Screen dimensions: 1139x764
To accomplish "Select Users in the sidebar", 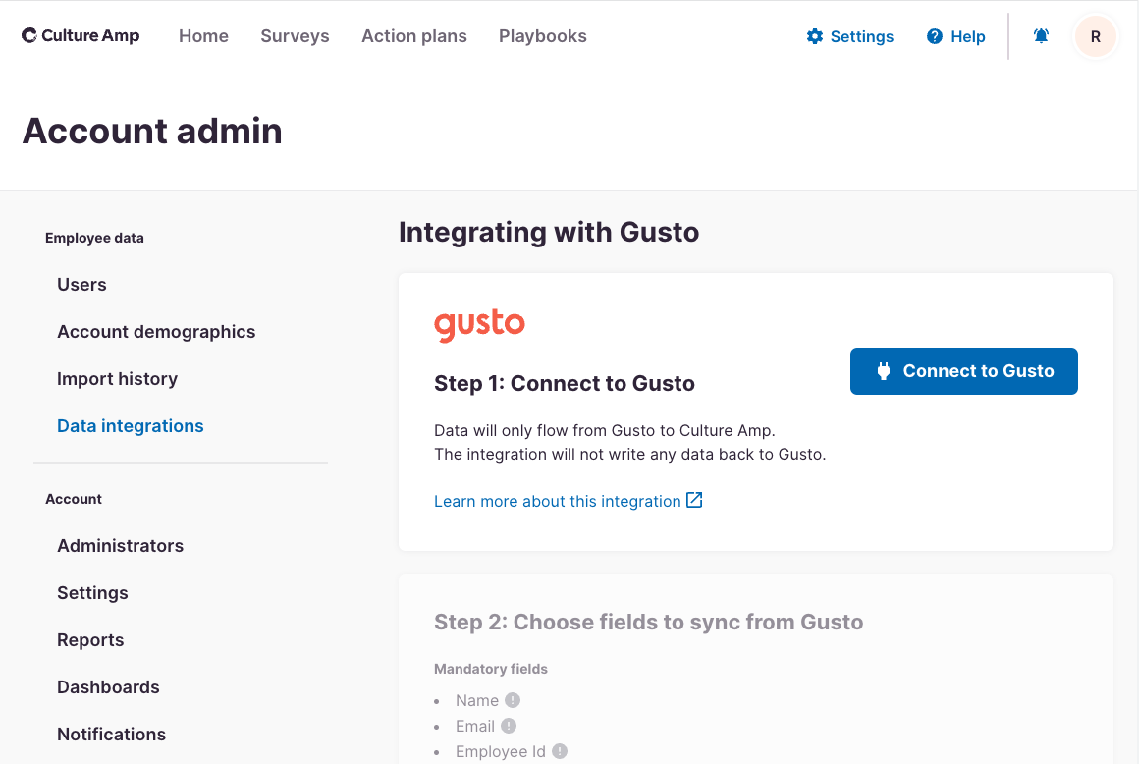I will click(x=82, y=285).
